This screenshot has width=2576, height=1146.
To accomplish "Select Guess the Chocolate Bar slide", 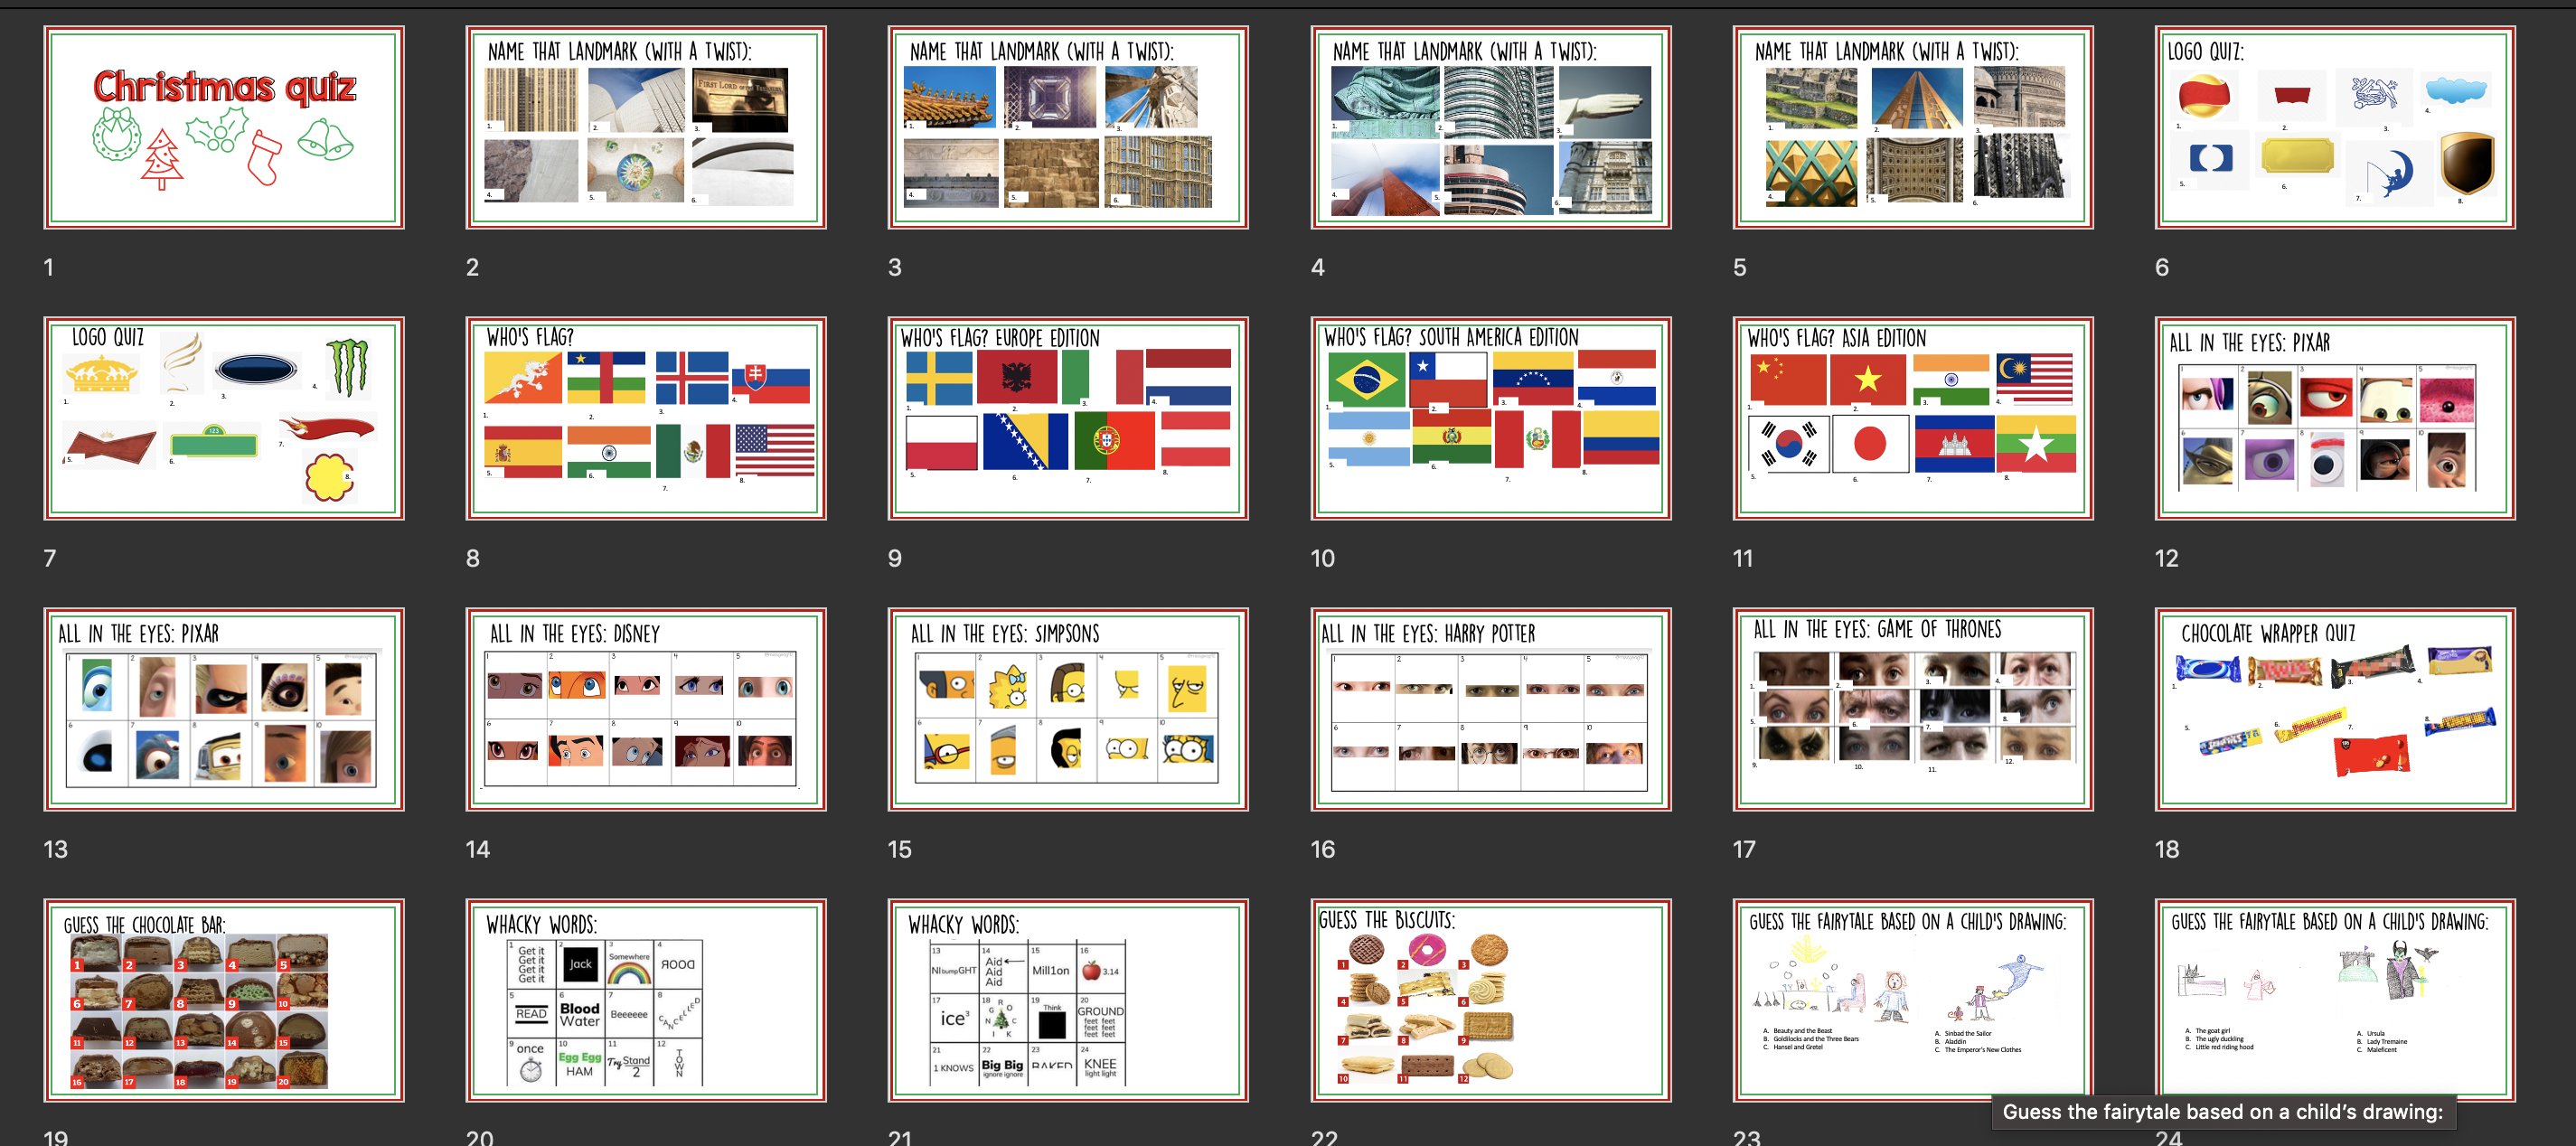I will 223,1000.
